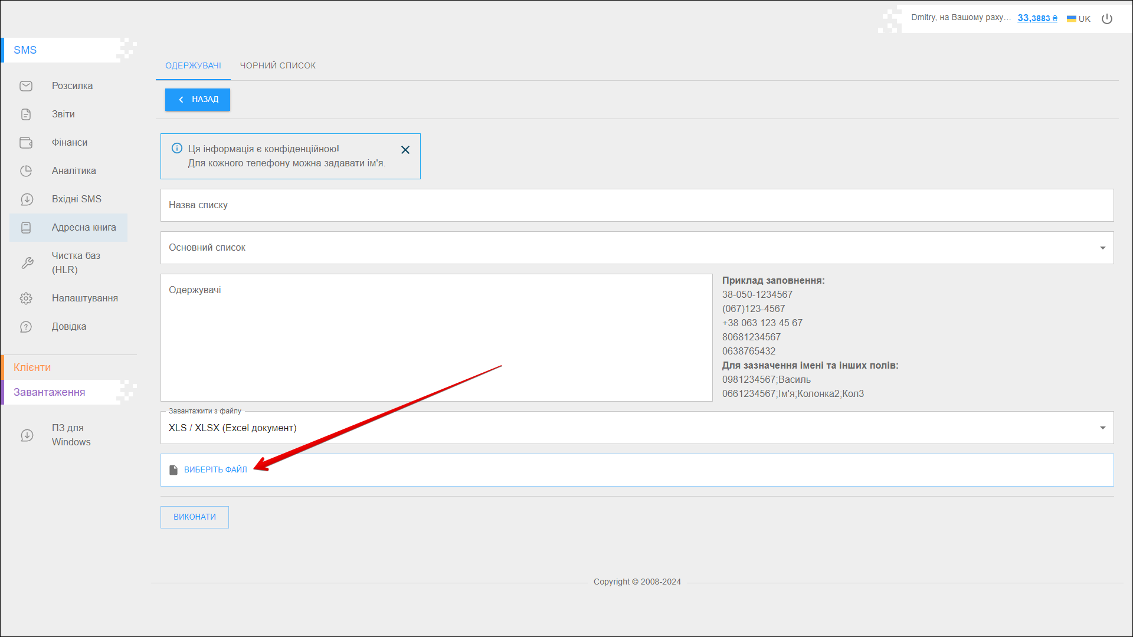Select Чистка баз wrench icon
This screenshot has width=1133, height=637.
(x=27, y=263)
